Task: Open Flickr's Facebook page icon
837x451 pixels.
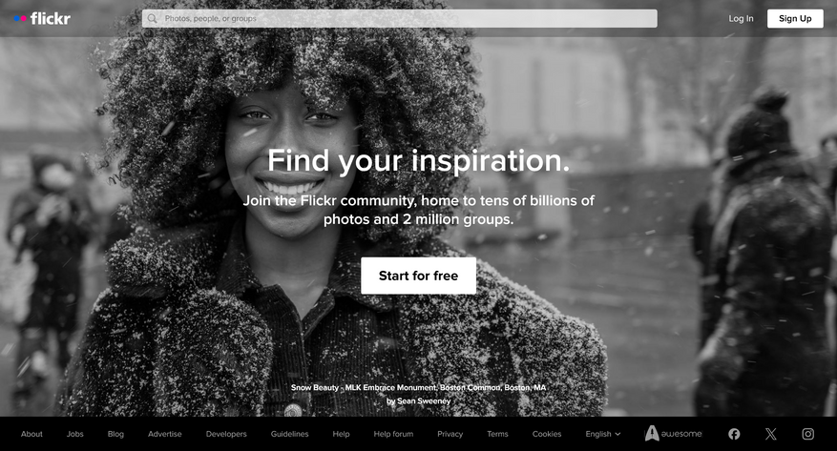Action: [734, 434]
